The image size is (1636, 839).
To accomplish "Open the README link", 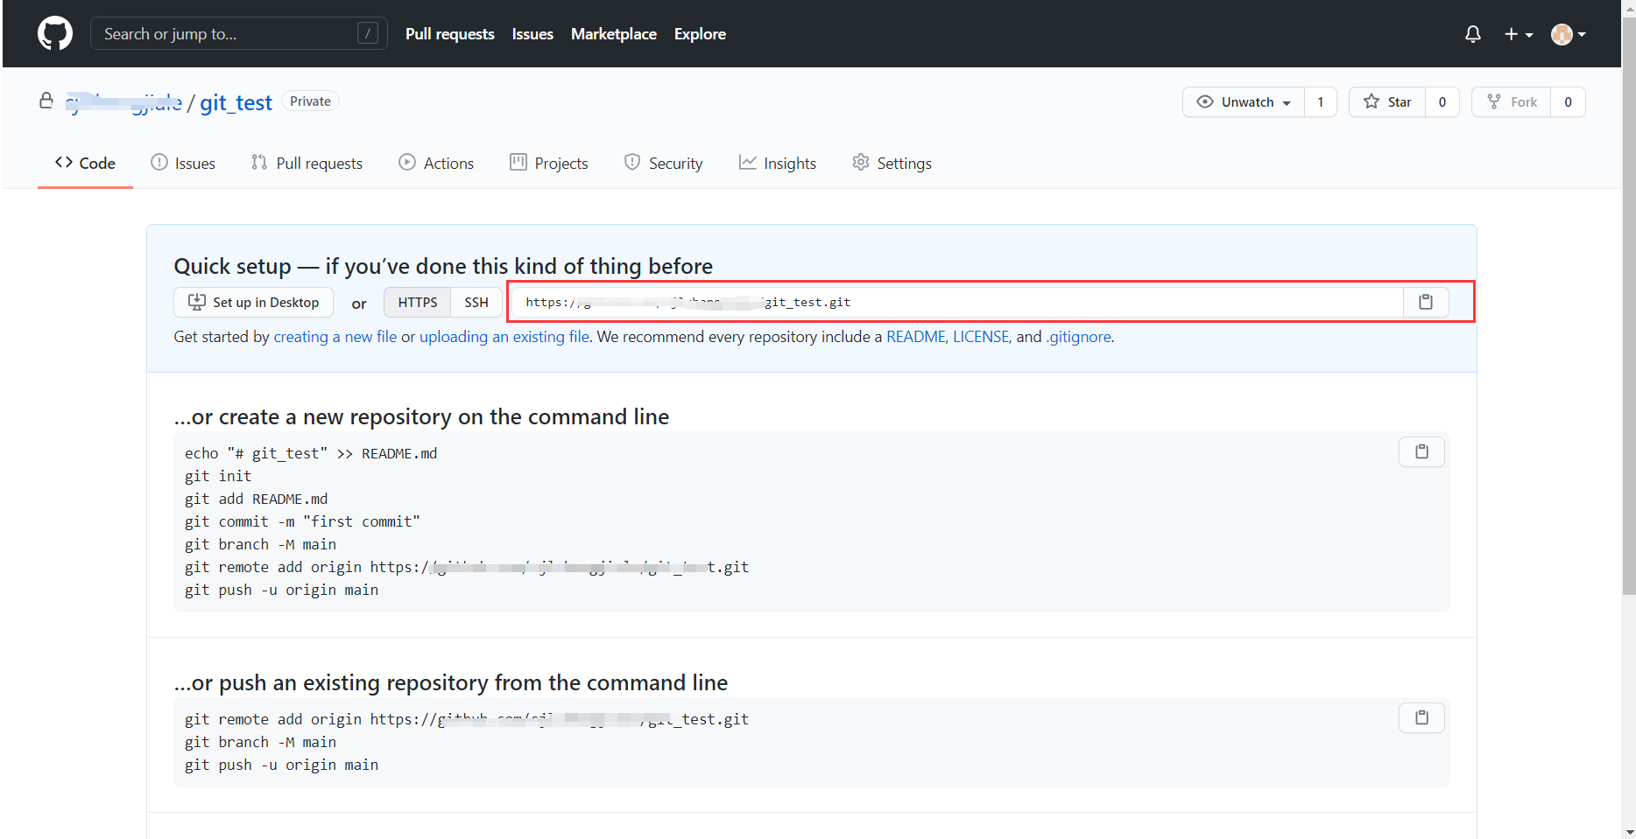I will point(916,337).
